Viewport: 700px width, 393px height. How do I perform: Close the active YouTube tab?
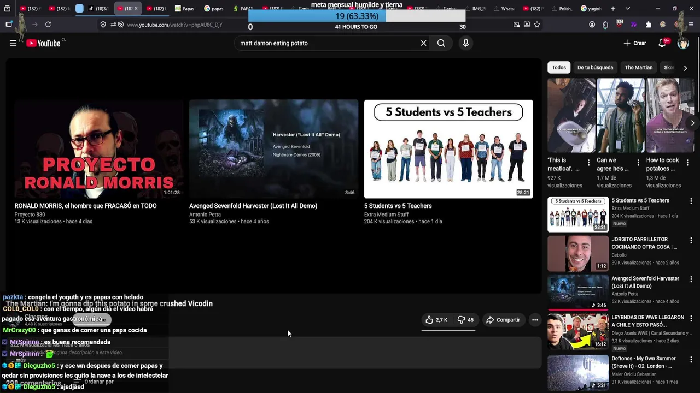click(136, 9)
